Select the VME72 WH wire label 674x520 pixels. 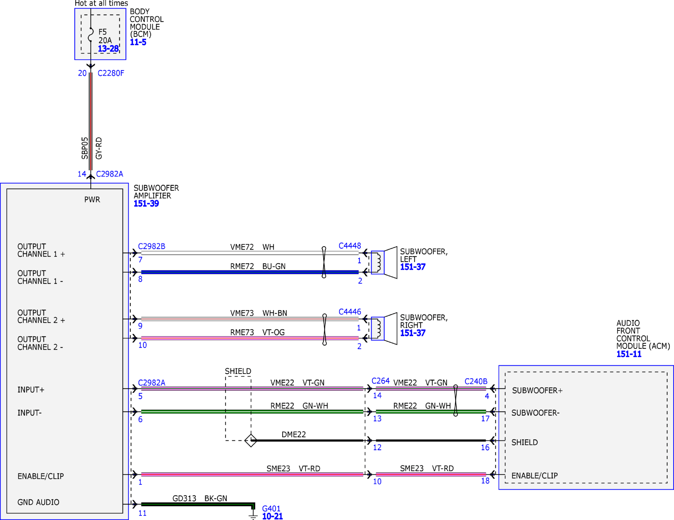[x=252, y=247]
